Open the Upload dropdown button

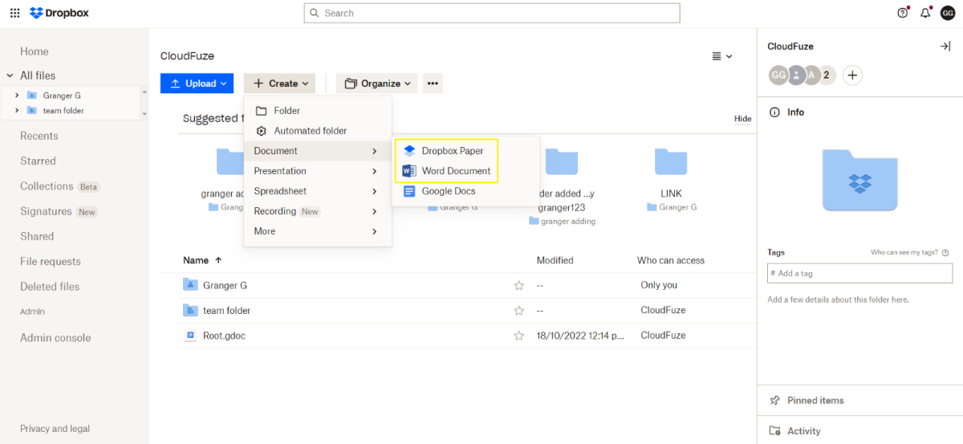pos(197,84)
